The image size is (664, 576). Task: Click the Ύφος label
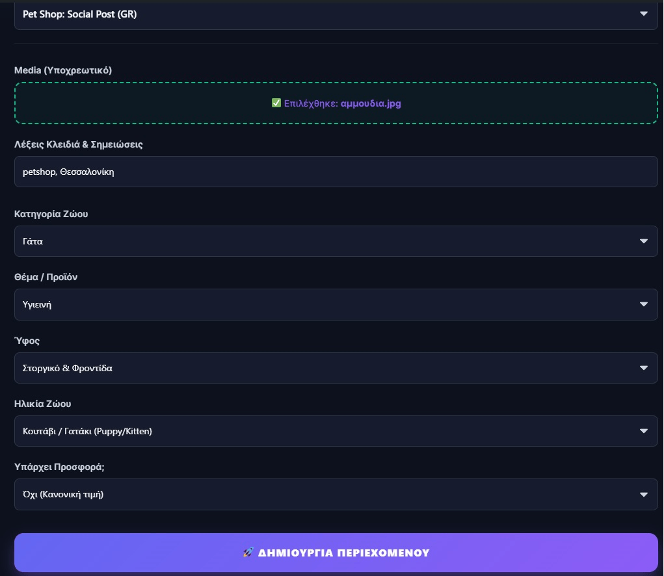pyautogui.click(x=27, y=341)
